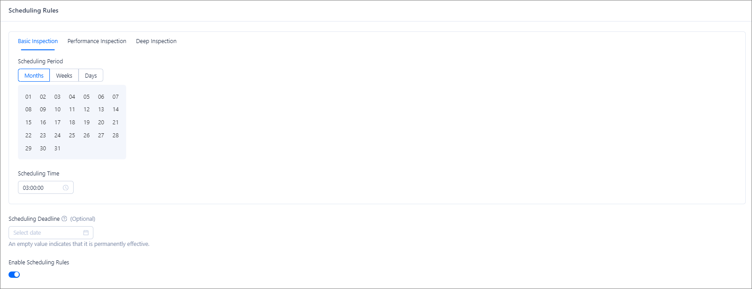Image resolution: width=752 pixels, height=289 pixels.
Task: Switch to the Performance Inspection tab
Action: click(97, 41)
